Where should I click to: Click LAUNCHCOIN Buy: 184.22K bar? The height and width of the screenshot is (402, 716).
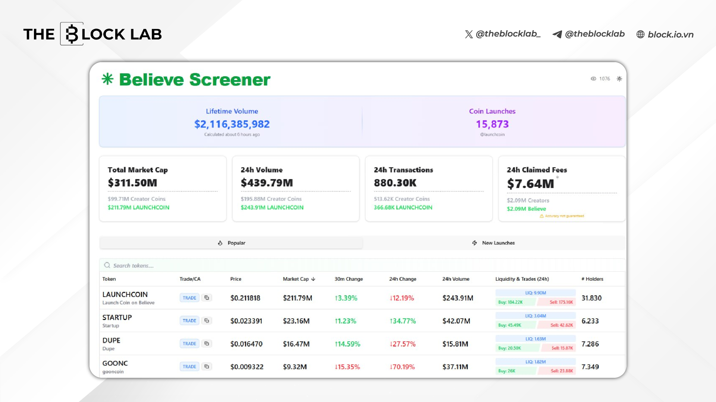[515, 302]
